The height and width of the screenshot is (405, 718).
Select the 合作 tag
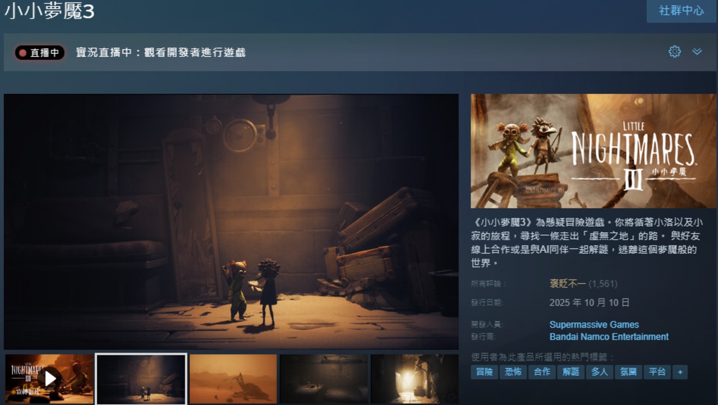542,372
